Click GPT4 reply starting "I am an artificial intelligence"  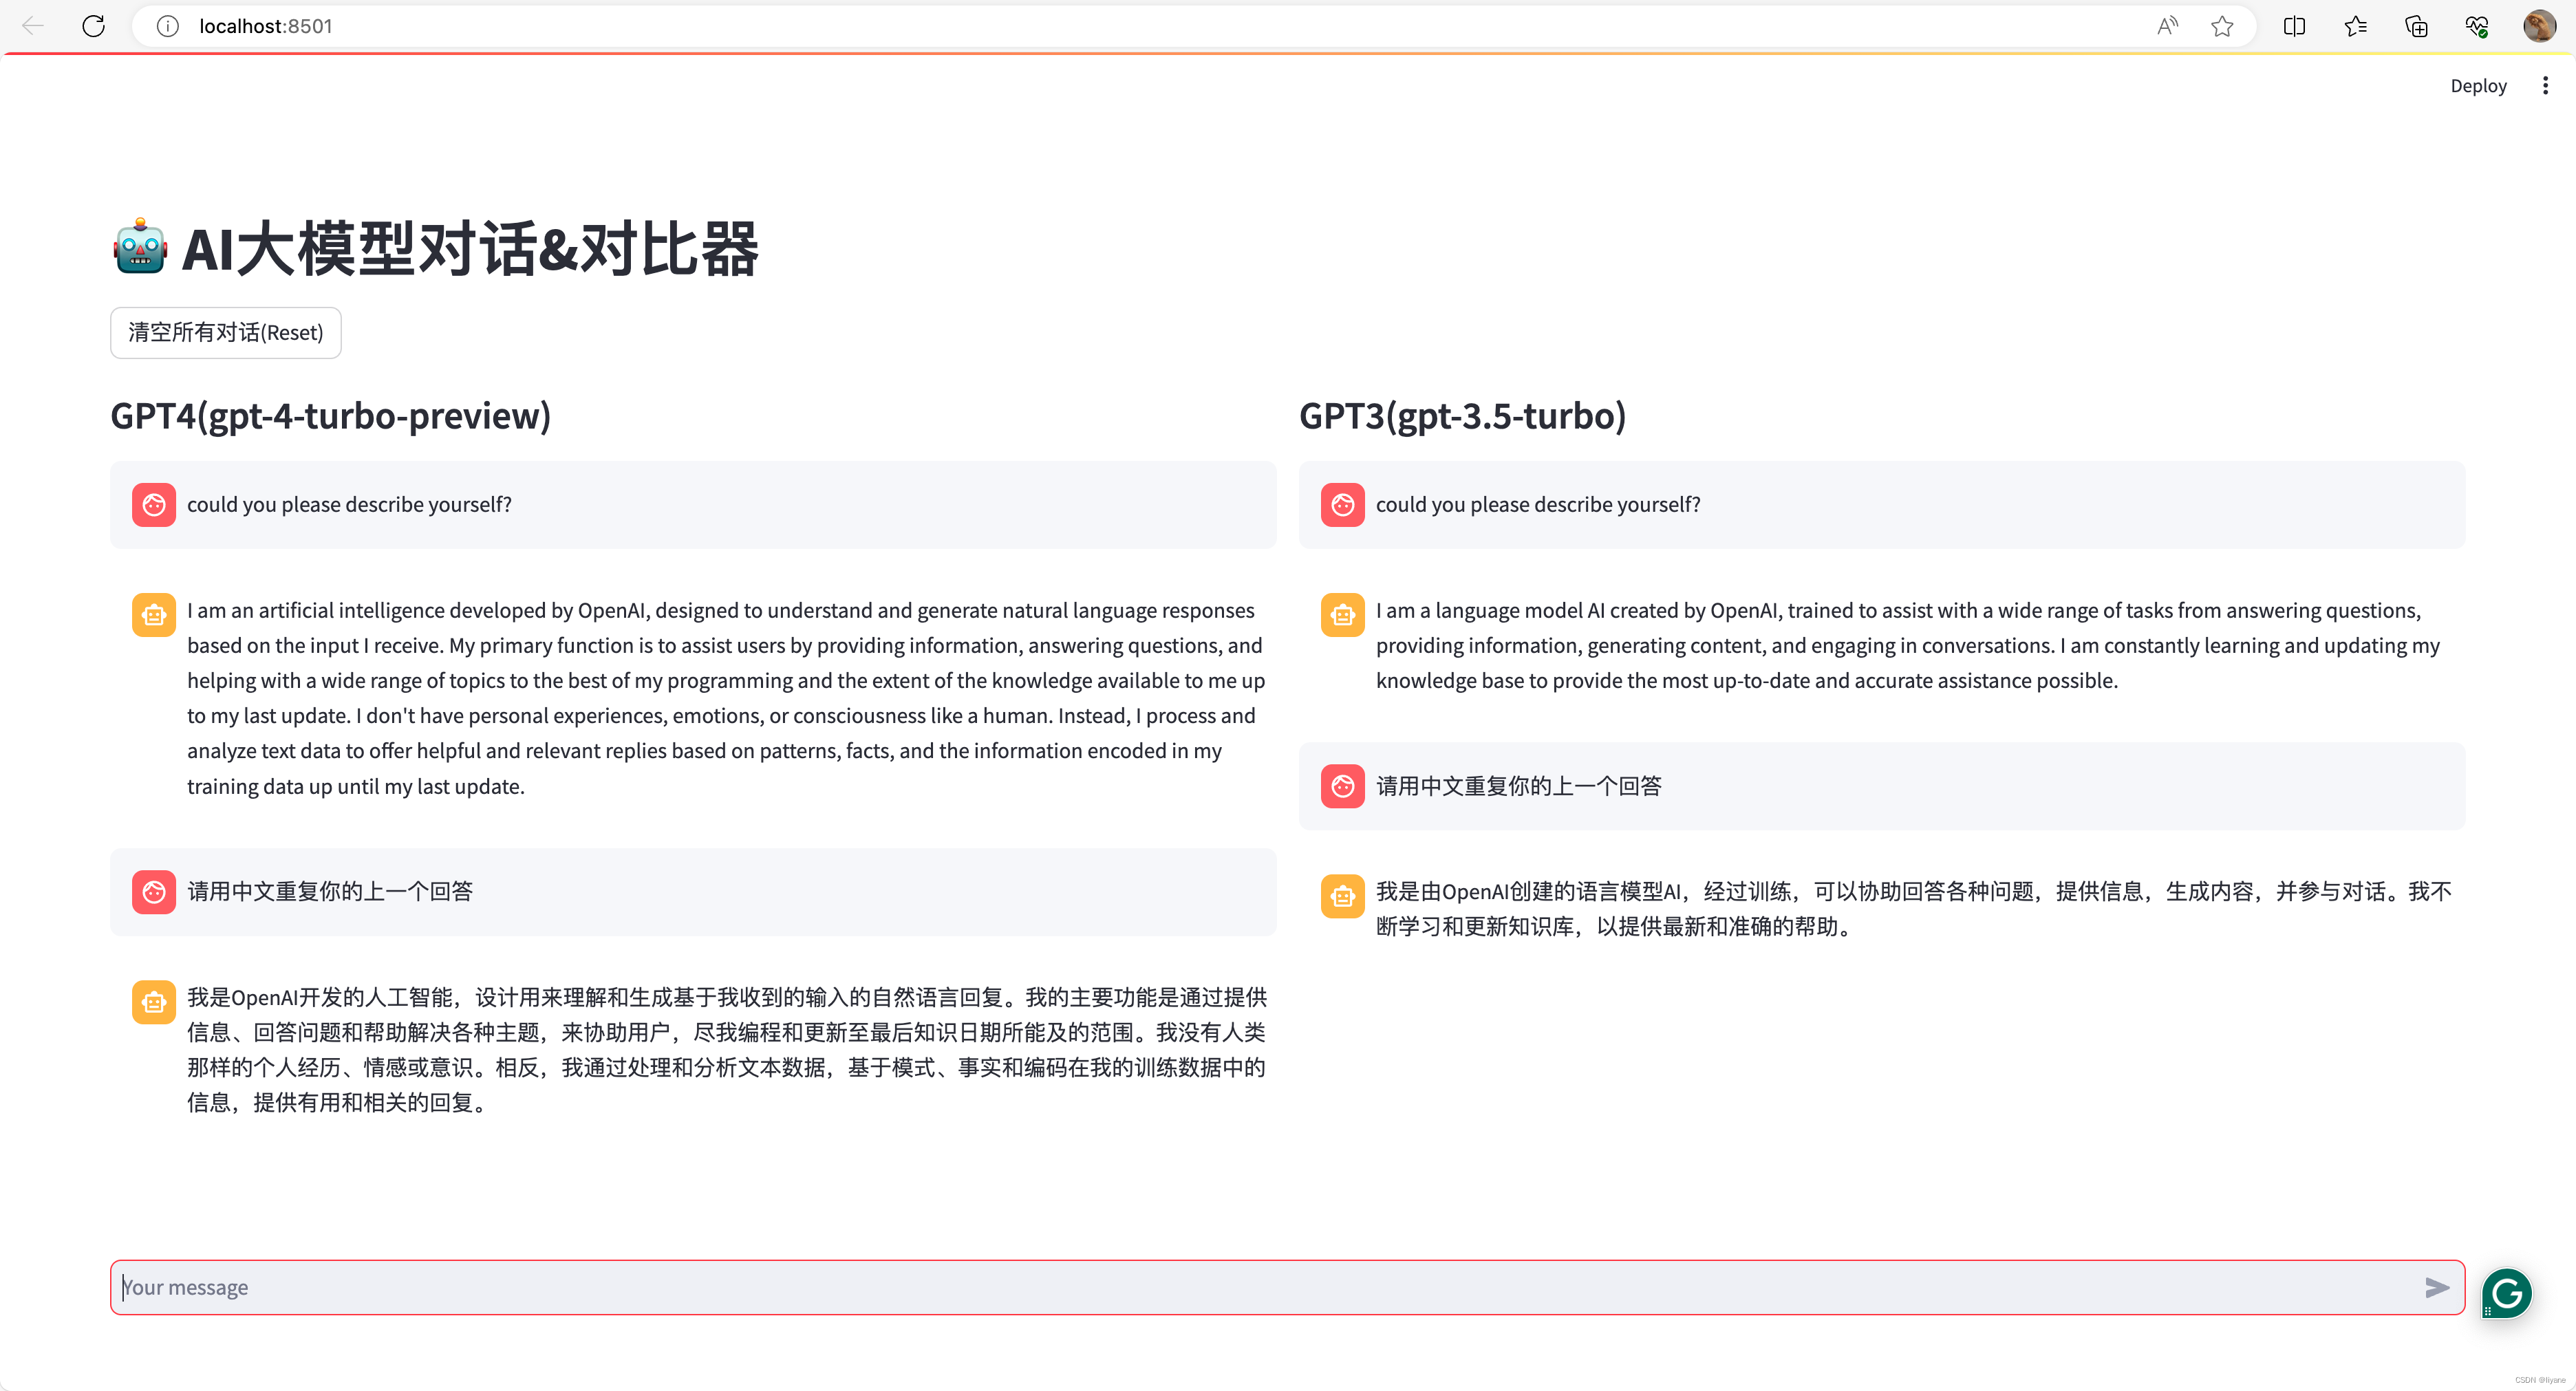pos(726,698)
